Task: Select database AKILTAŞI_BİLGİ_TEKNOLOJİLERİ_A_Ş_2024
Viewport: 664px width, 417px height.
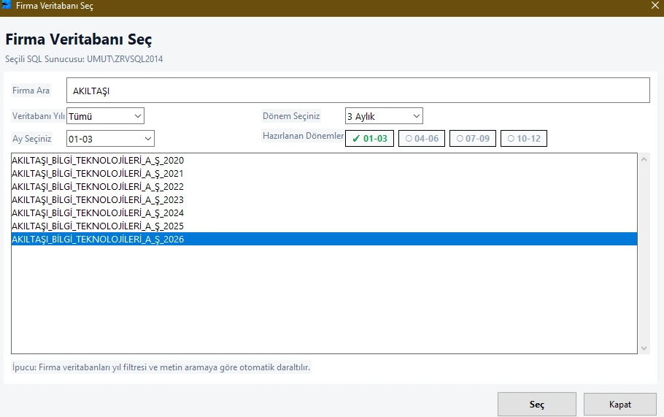Action: [324, 213]
